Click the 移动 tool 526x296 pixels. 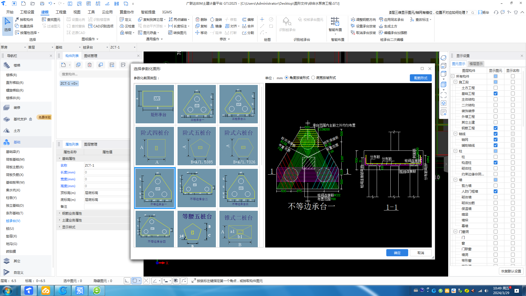pyautogui.click(x=201, y=33)
